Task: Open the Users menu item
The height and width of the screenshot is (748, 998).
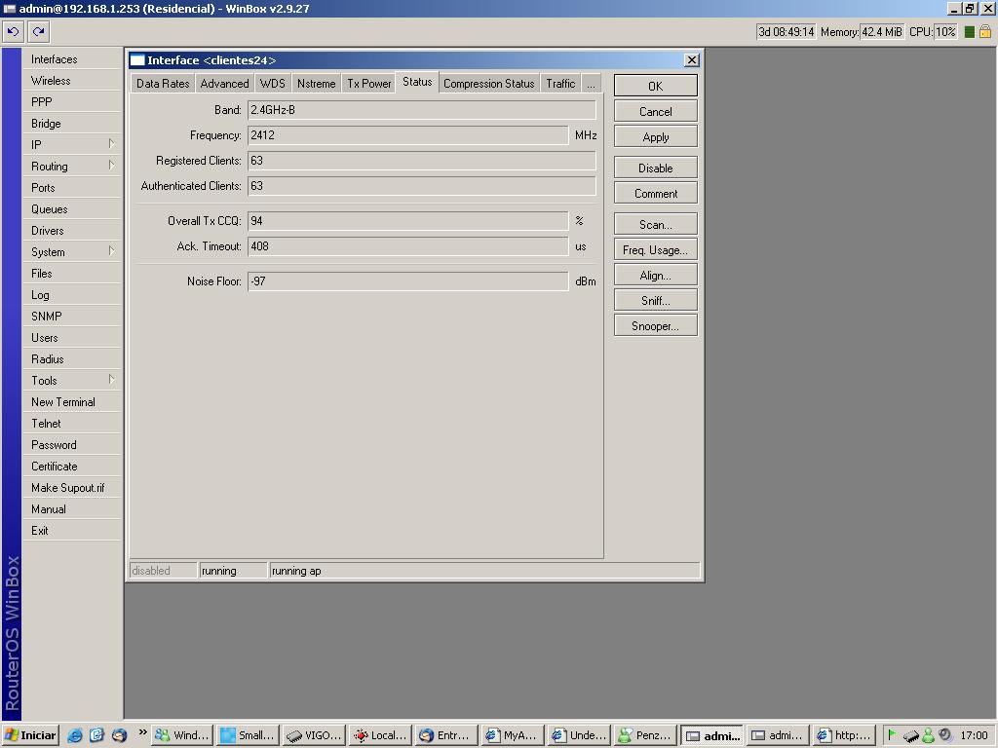Action: point(72,338)
